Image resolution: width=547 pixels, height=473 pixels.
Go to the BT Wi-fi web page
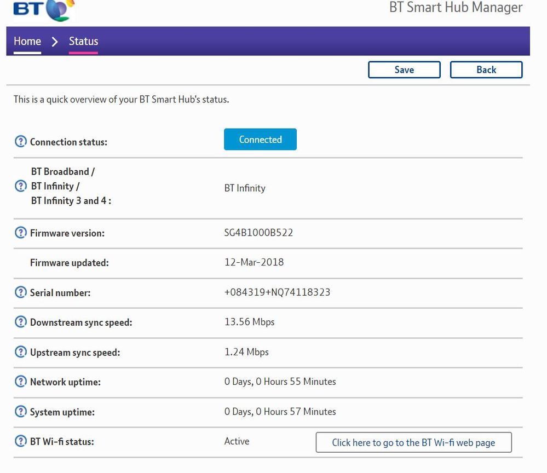point(413,442)
